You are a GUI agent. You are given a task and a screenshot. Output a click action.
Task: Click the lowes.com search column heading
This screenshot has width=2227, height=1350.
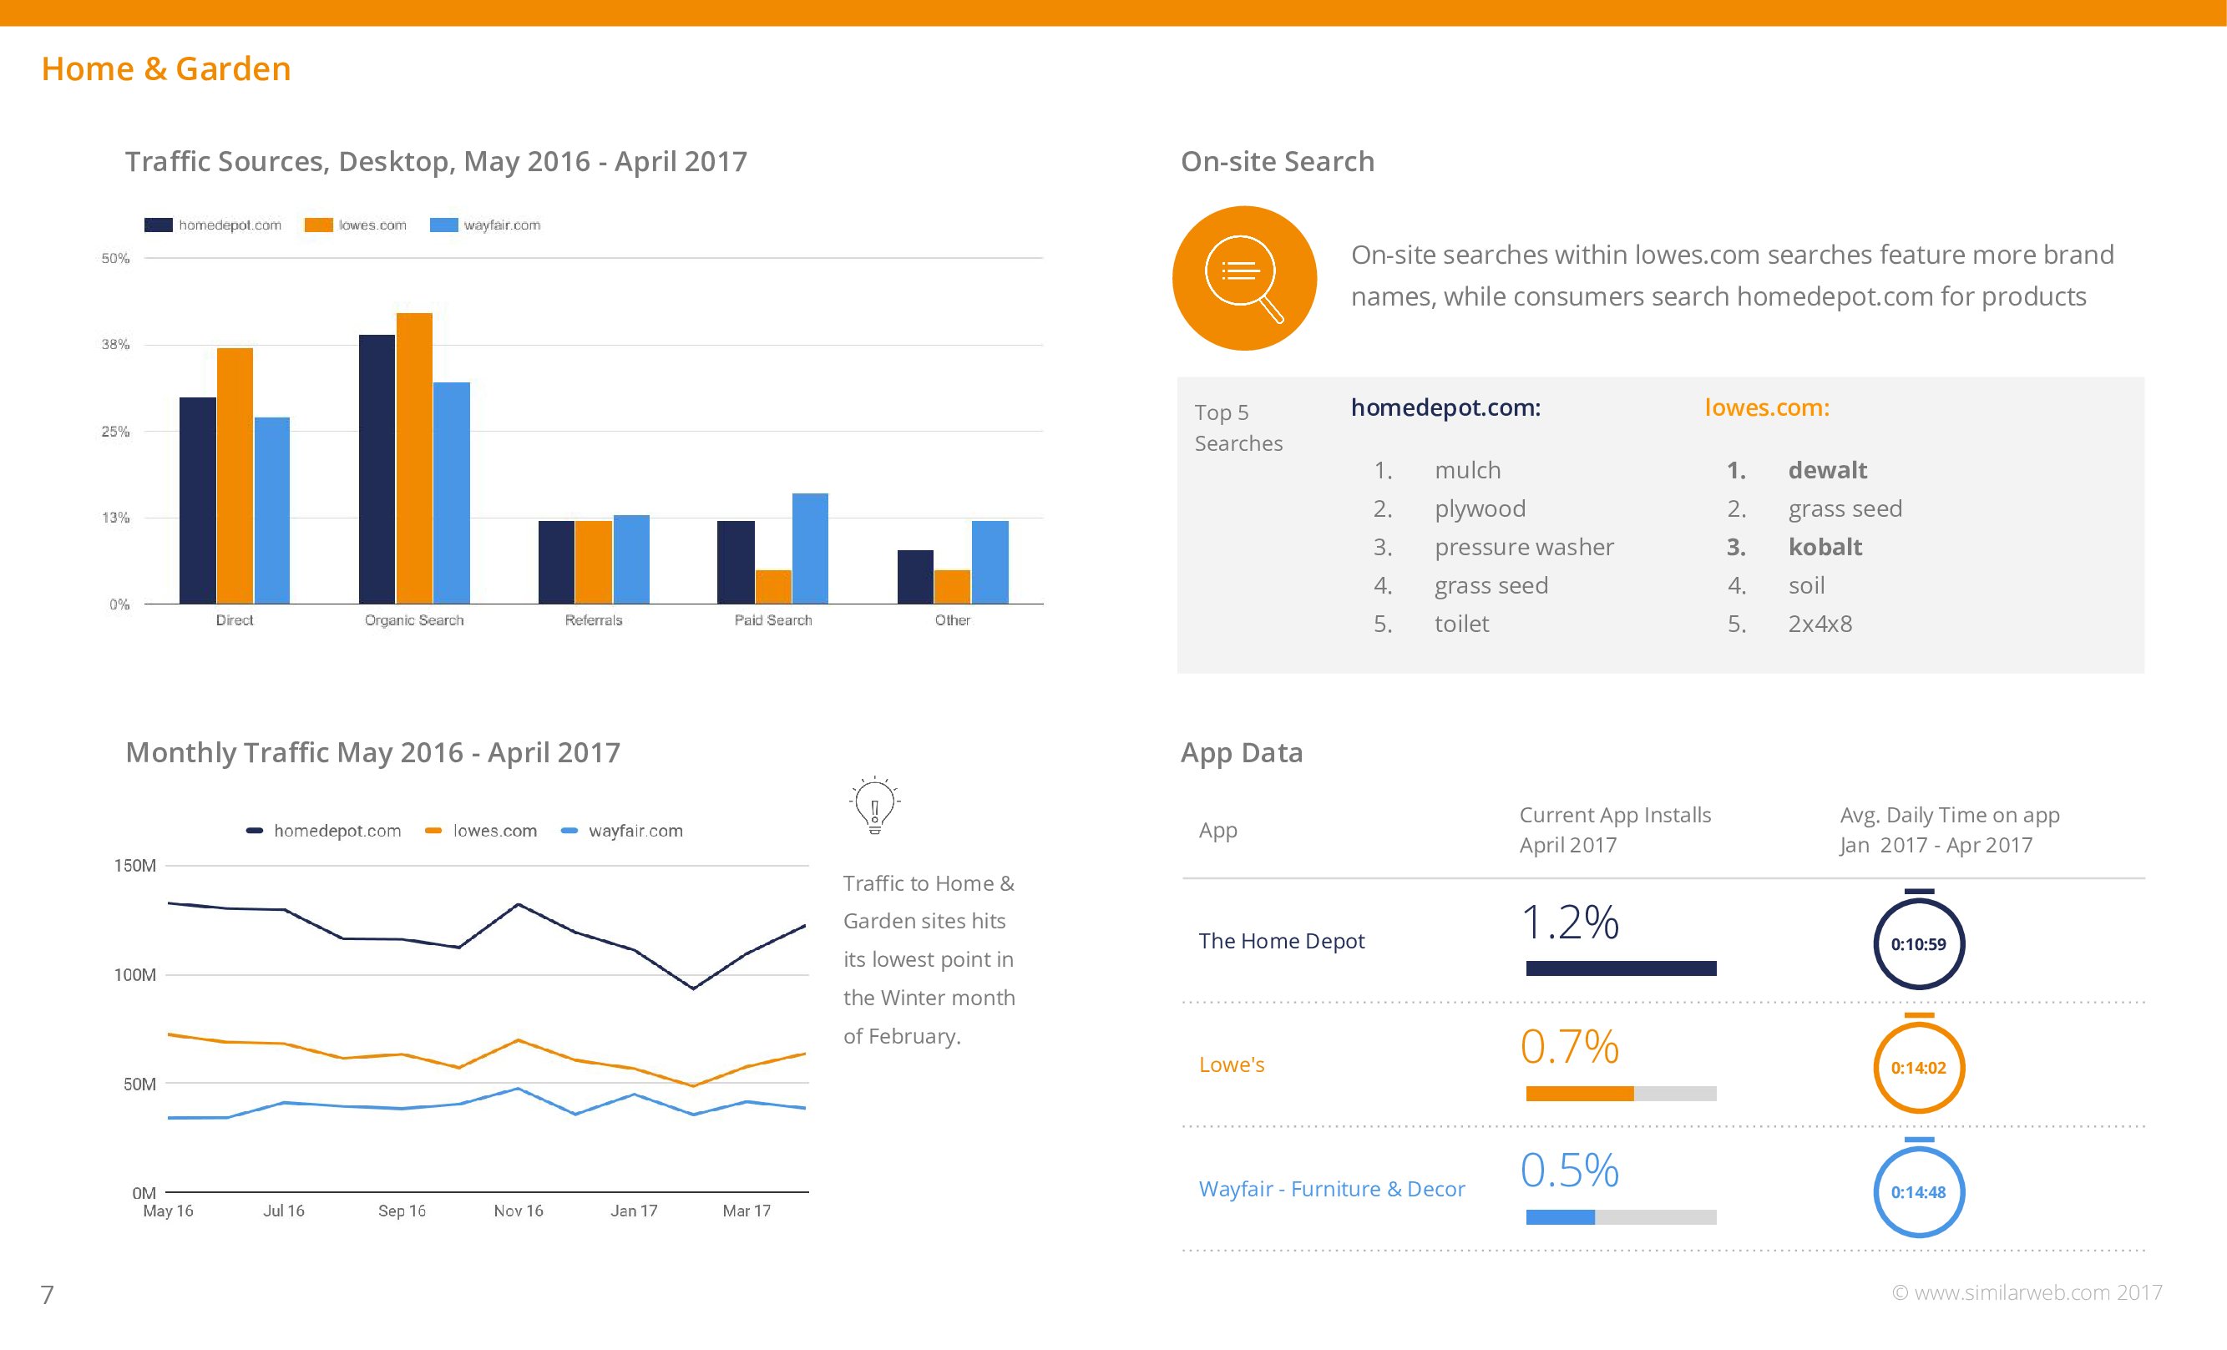(x=1766, y=407)
